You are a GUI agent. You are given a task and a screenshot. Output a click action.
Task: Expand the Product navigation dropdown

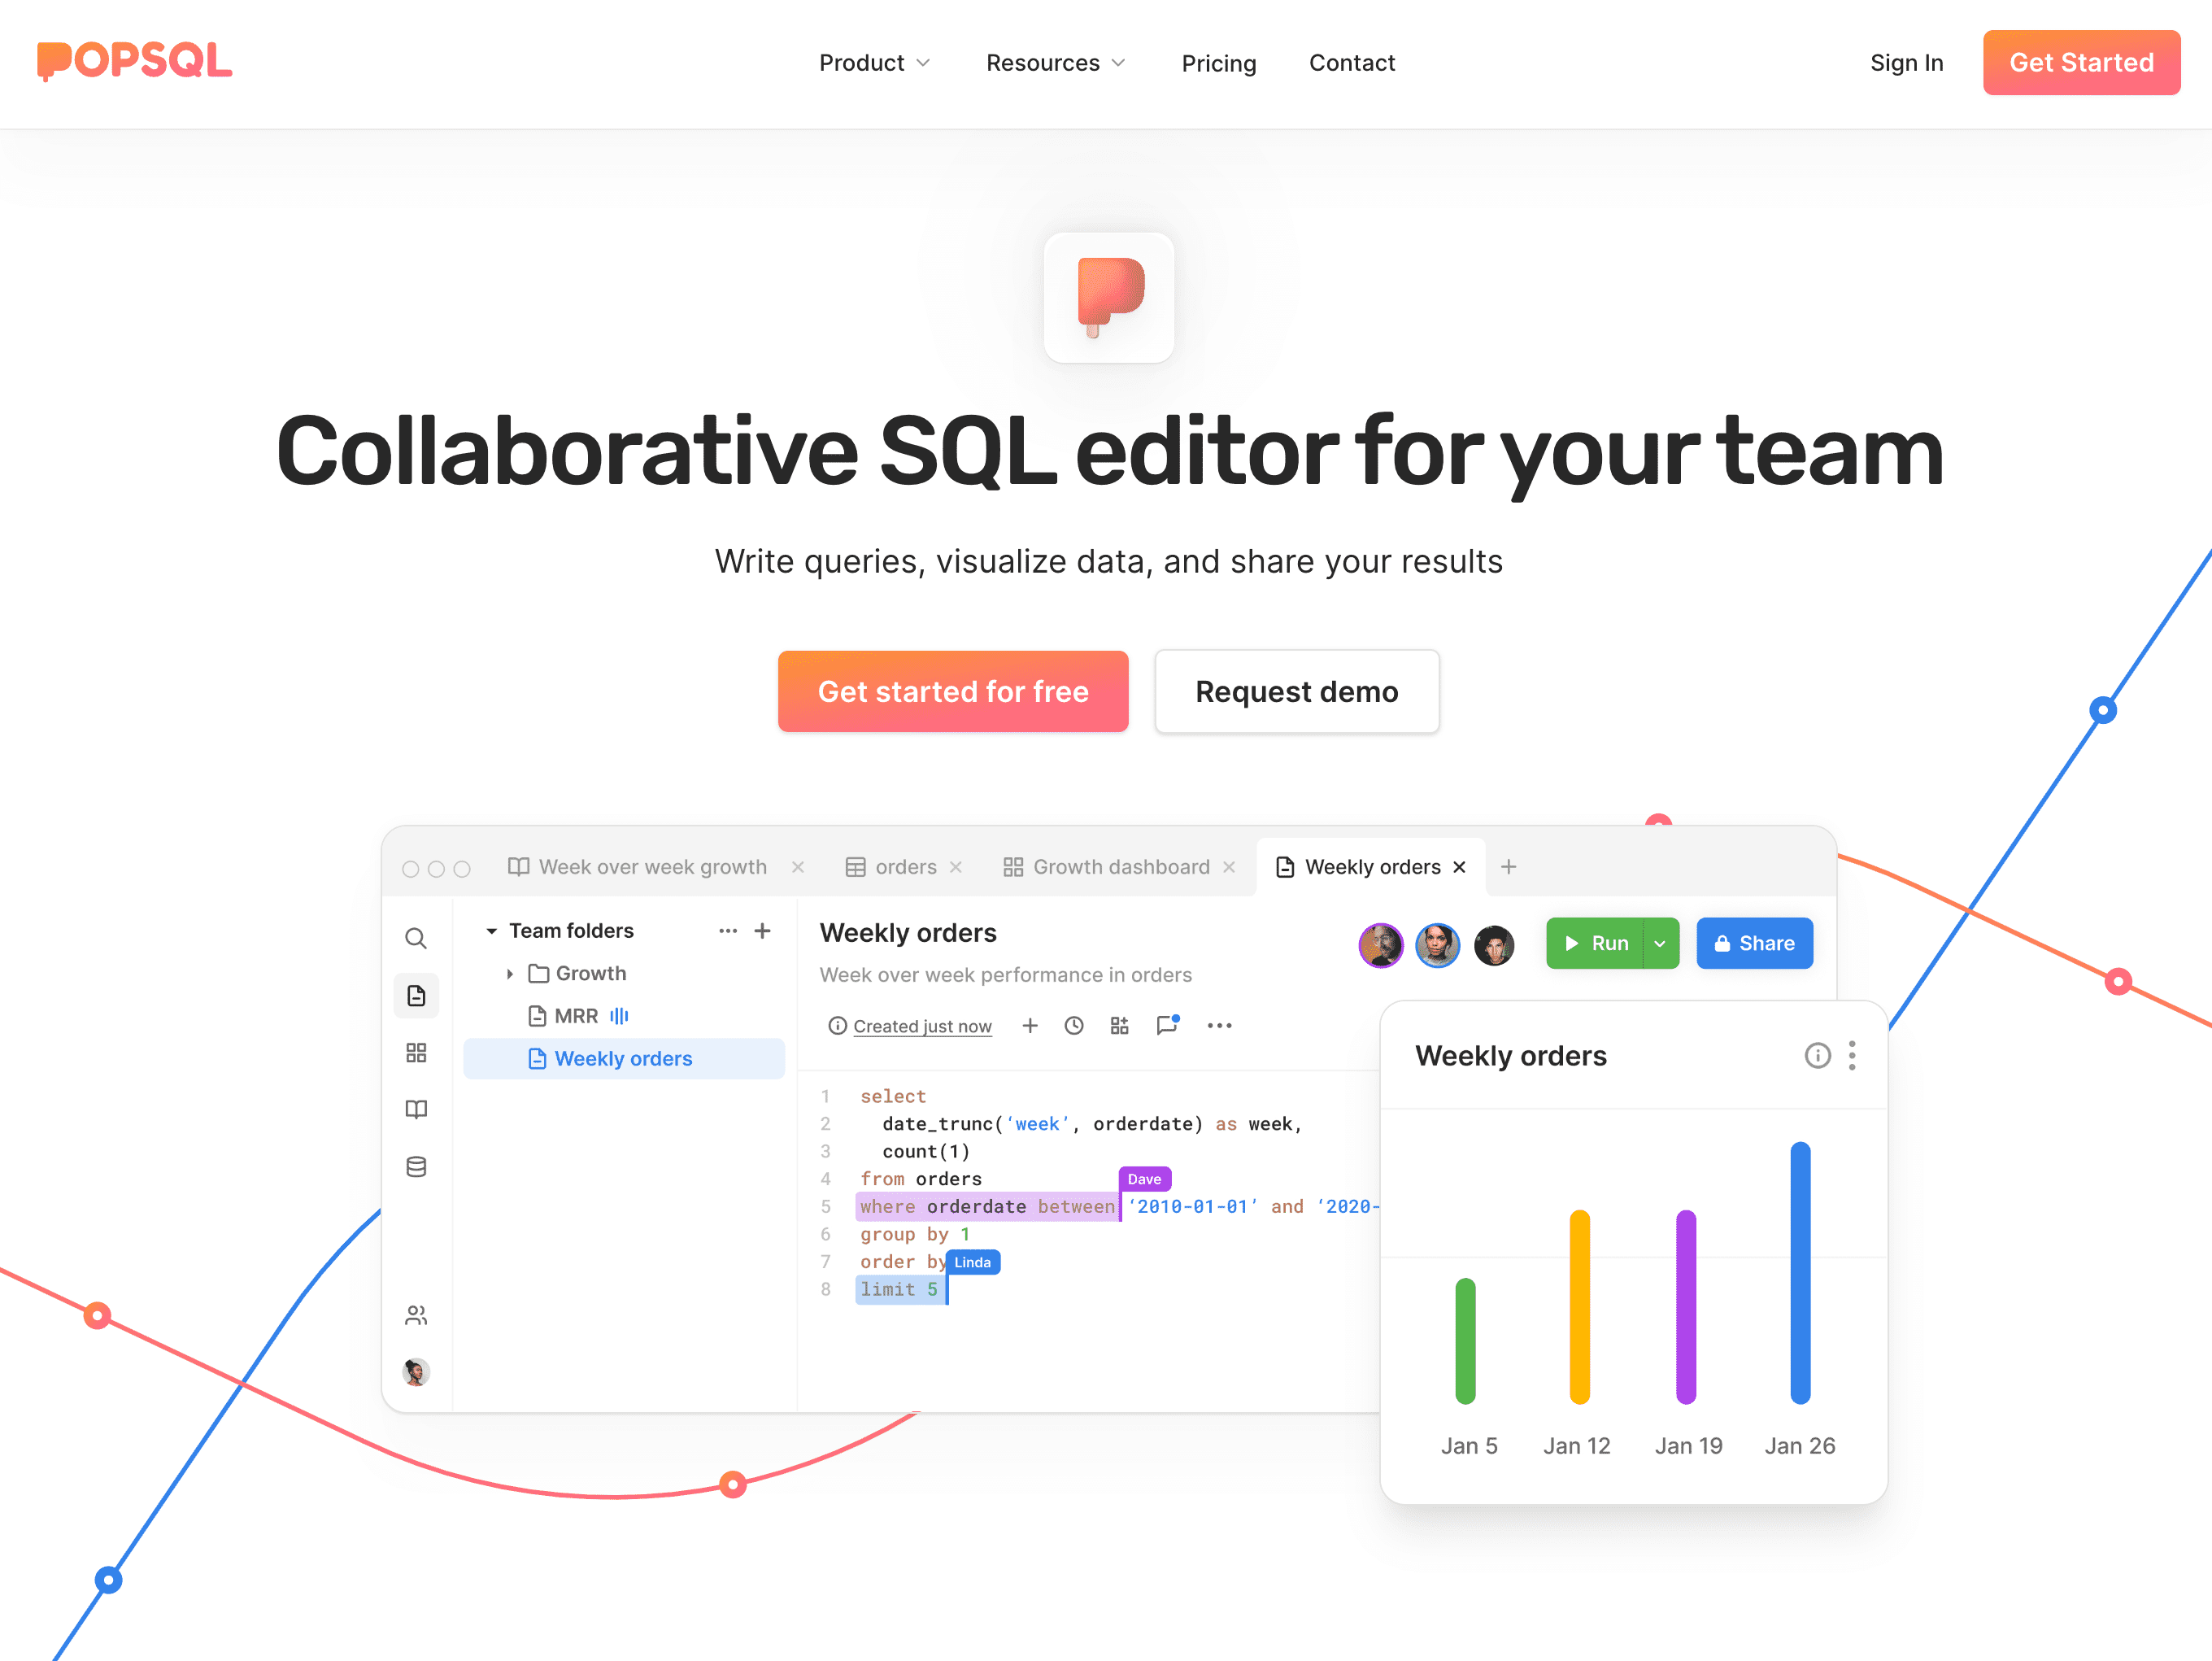tap(873, 63)
